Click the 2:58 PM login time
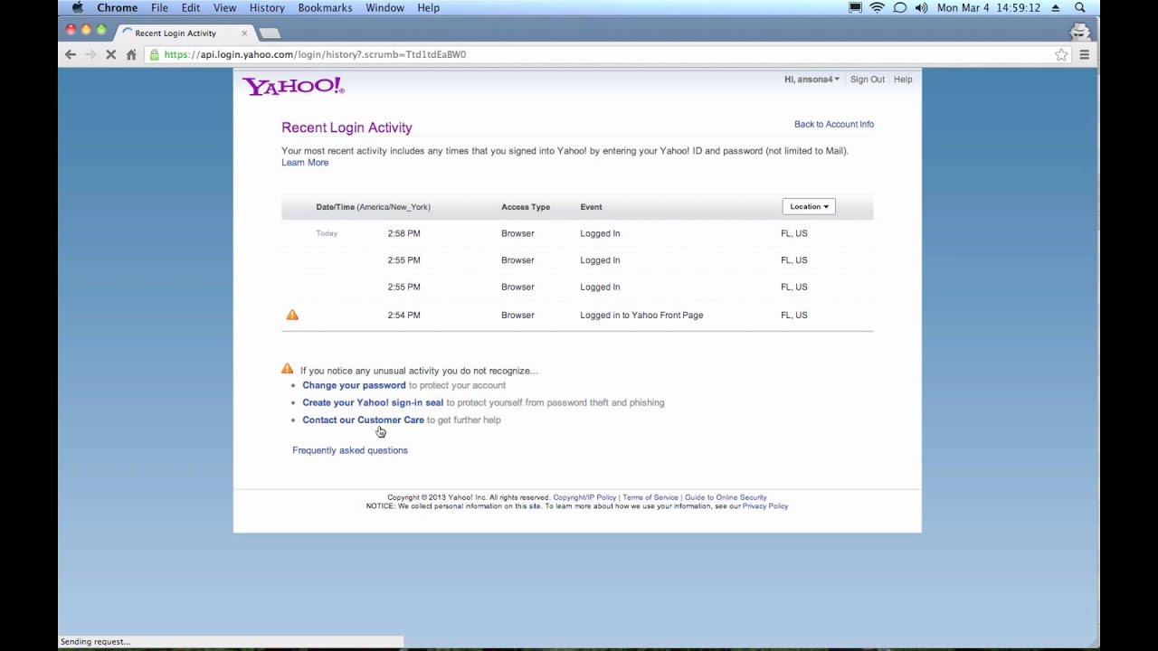 click(x=403, y=233)
